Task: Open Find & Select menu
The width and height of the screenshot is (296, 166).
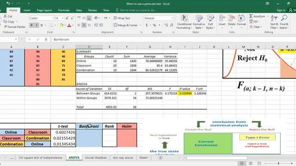Action: tap(284, 22)
